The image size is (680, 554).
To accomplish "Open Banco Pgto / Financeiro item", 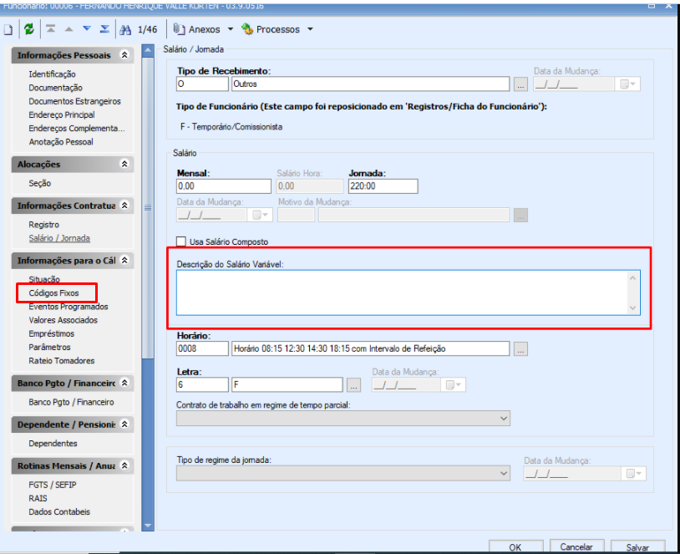I will pyautogui.click(x=71, y=402).
